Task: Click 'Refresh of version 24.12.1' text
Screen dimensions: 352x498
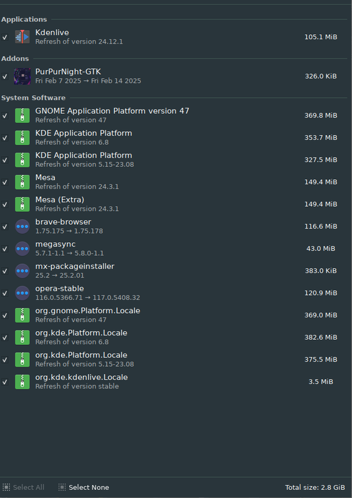Action: 79,42
